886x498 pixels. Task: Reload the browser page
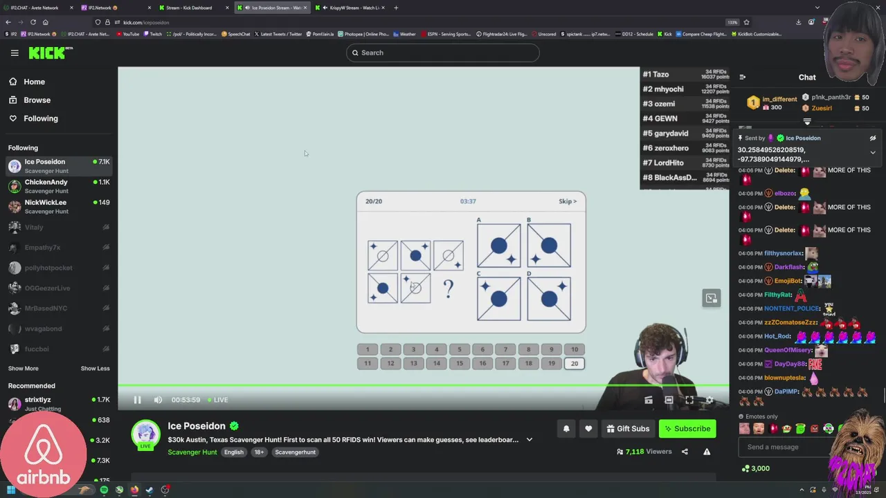tap(33, 22)
